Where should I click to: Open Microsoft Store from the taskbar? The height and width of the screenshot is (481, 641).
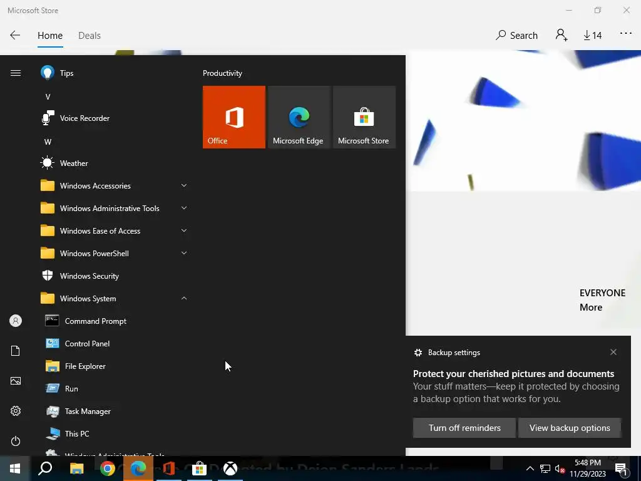[x=200, y=468]
